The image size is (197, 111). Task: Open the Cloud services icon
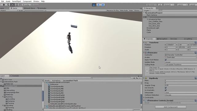pyautogui.click(x=160, y=5)
